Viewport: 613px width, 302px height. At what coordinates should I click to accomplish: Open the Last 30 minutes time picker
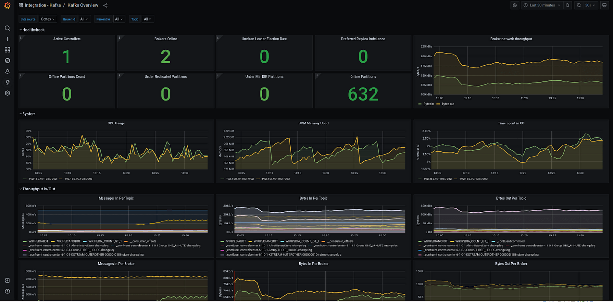tap(542, 5)
